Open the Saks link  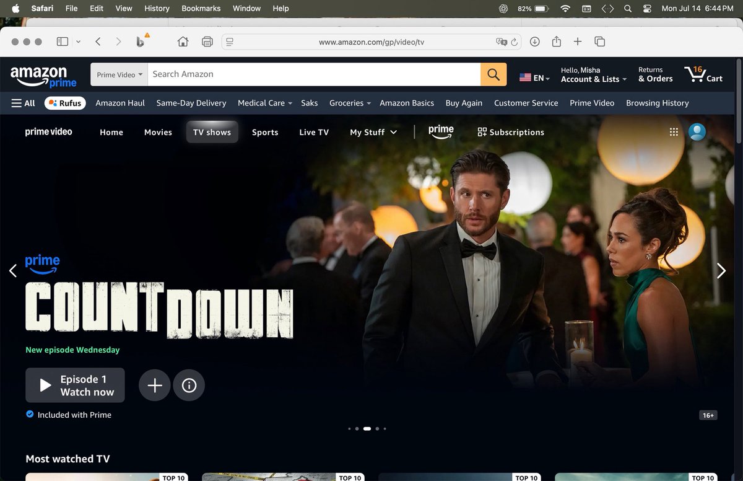tap(310, 103)
